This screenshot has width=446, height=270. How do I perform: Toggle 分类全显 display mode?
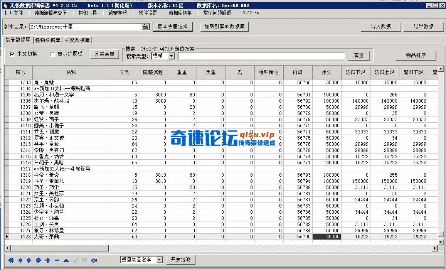click(104, 54)
